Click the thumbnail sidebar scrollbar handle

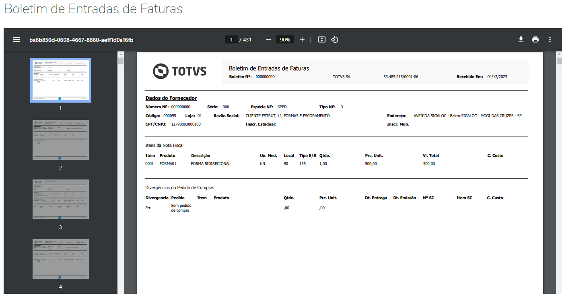pos(121,61)
